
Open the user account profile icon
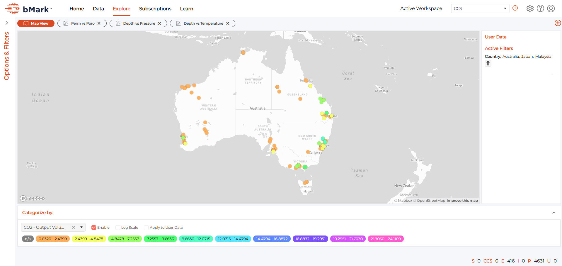point(551,9)
